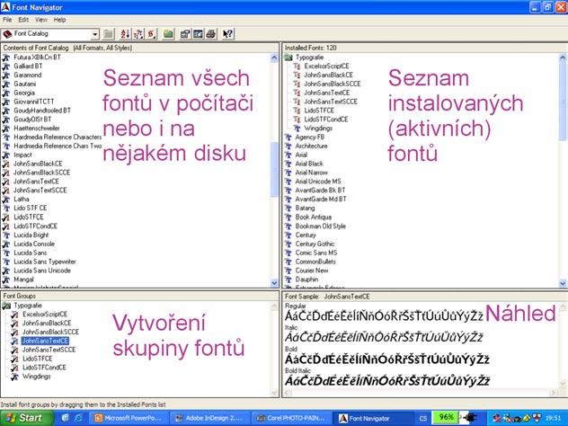The height and width of the screenshot is (426, 568).
Task: Click the font sample window toolbar icon
Action: click(x=198, y=34)
